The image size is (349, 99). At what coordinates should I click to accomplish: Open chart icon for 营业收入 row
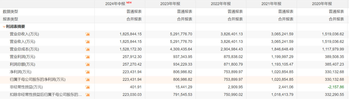click(88, 42)
